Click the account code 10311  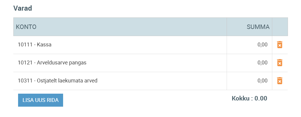(25, 81)
